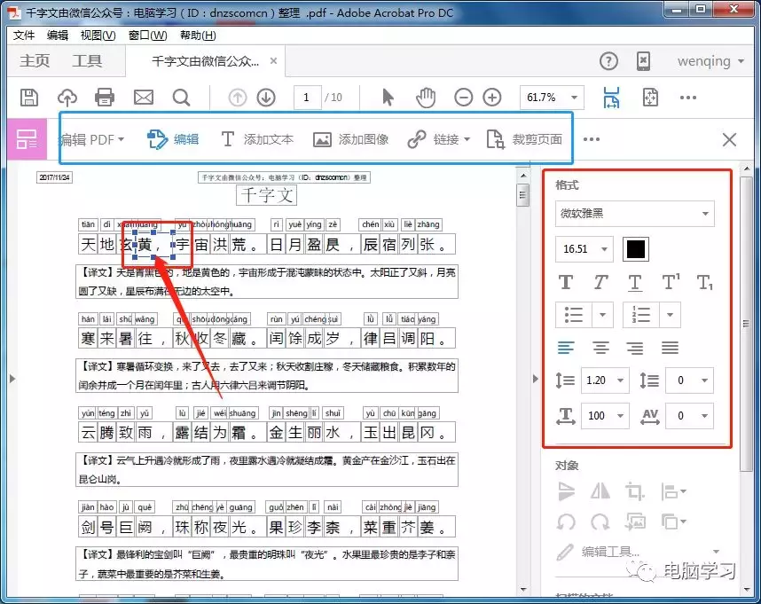The image size is (761, 604).
Task: Close the Edit PDF toolbar with the X
Action: [x=729, y=139]
